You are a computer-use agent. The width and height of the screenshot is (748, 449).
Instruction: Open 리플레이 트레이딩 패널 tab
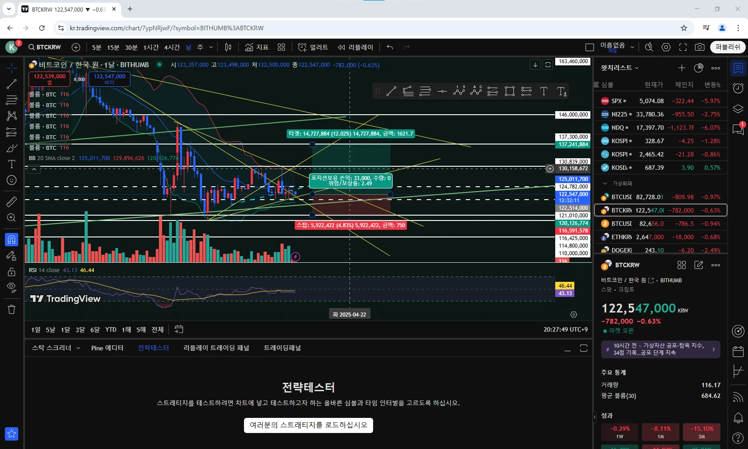216,348
